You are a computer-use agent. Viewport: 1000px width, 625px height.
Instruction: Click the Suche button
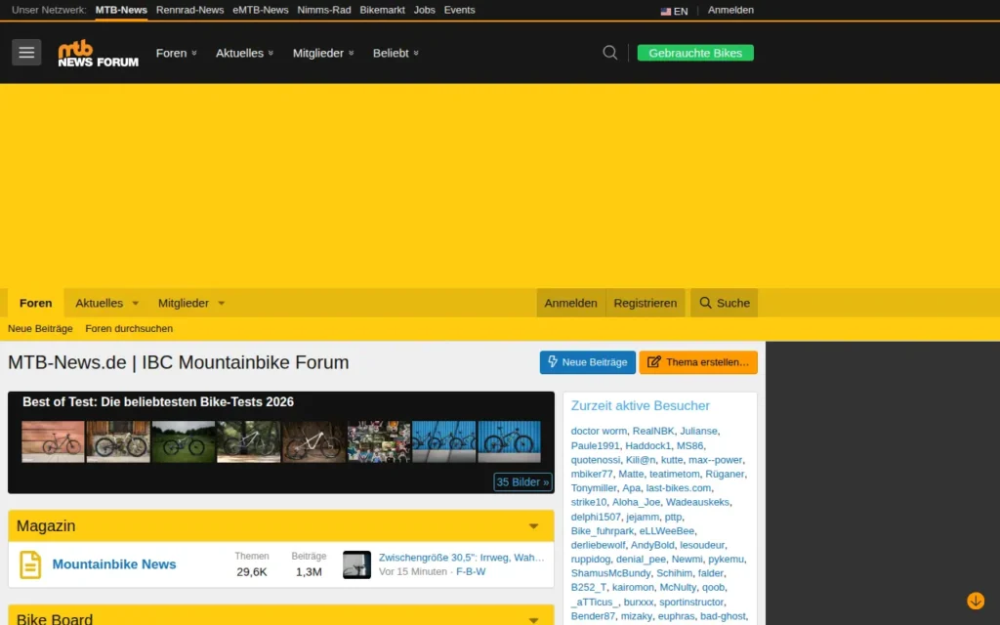[x=724, y=303]
